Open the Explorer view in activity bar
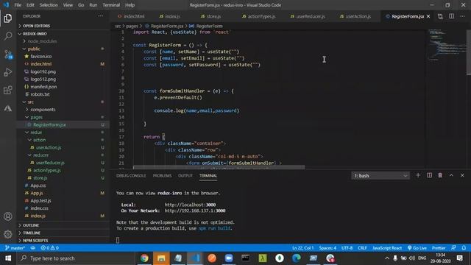This screenshot has width=471, height=265. point(8,18)
